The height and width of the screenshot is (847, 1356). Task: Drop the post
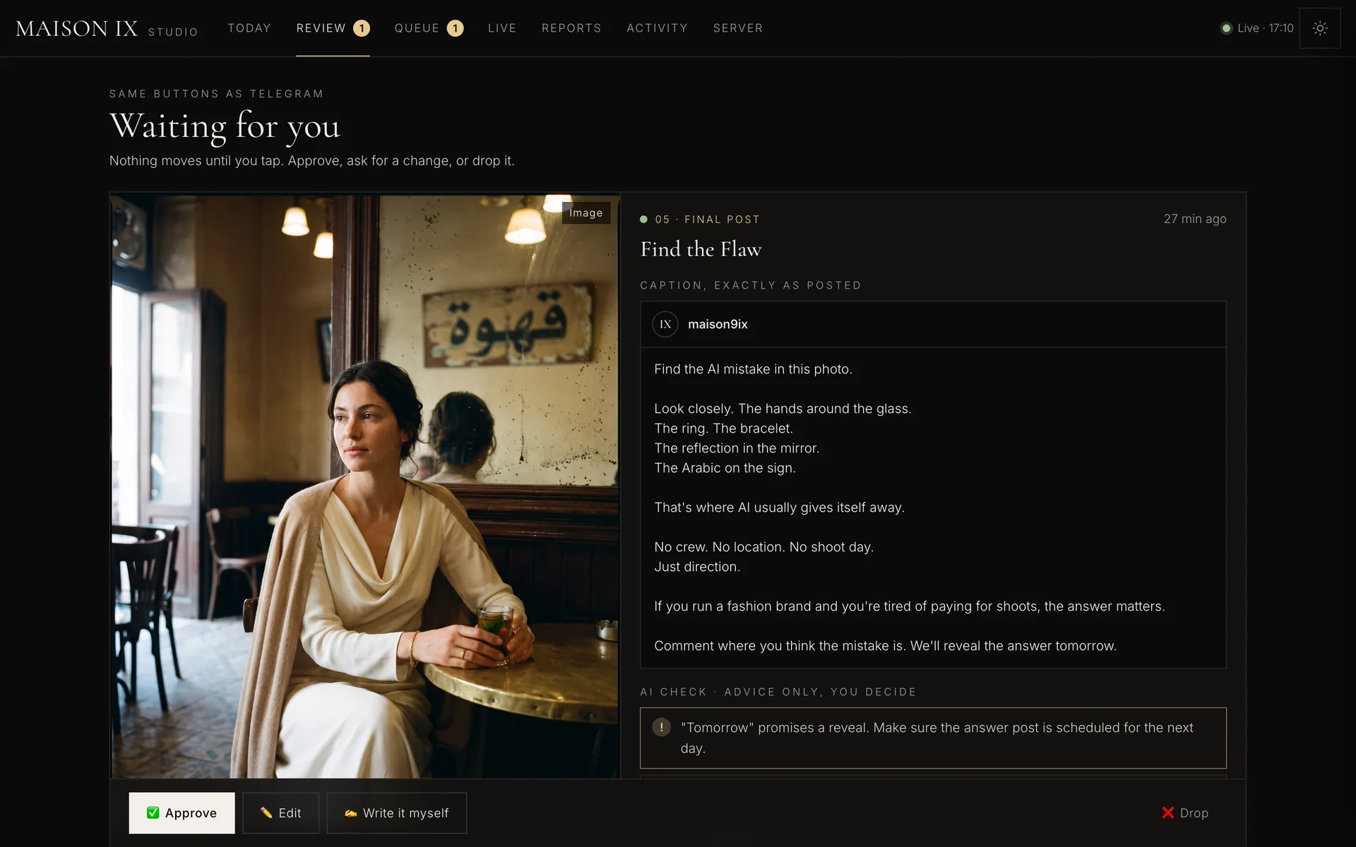coord(1184,813)
